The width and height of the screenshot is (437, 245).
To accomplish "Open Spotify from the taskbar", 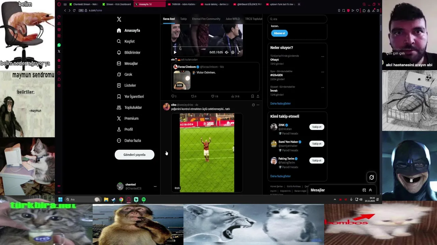I will [143, 199].
